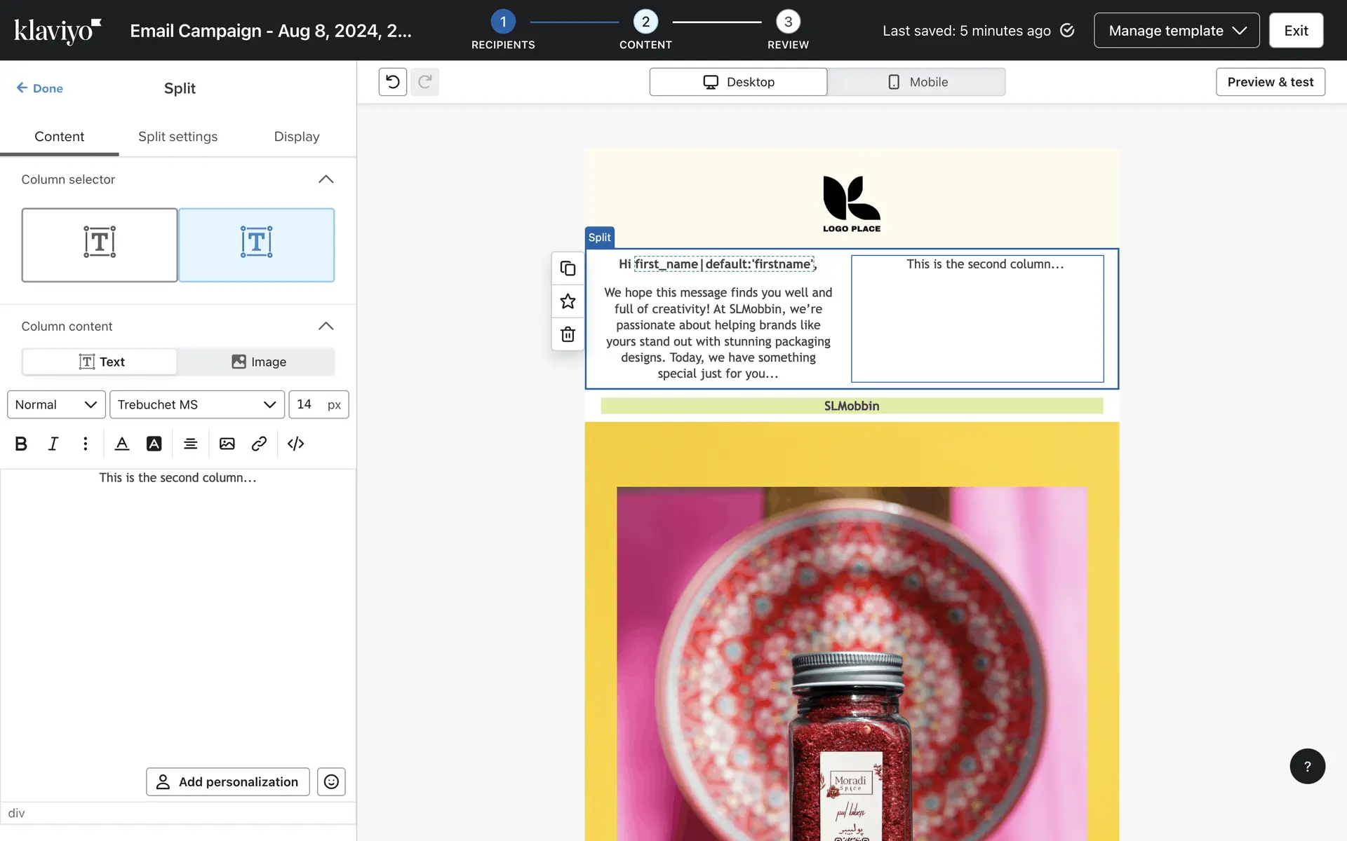
Task: Click the font size input field
Action: (x=307, y=404)
